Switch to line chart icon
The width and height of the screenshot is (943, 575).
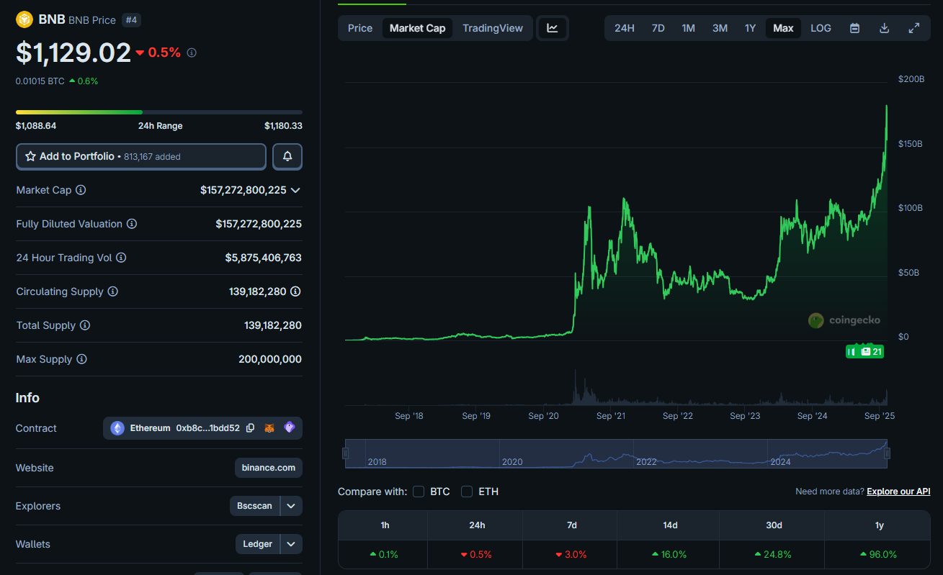(553, 28)
